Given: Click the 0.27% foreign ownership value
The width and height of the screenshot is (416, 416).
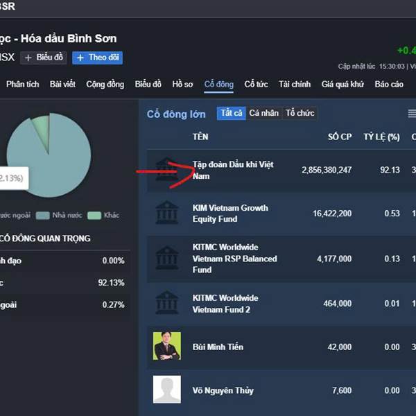Looking at the screenshot, I should [x=113, y=305].
